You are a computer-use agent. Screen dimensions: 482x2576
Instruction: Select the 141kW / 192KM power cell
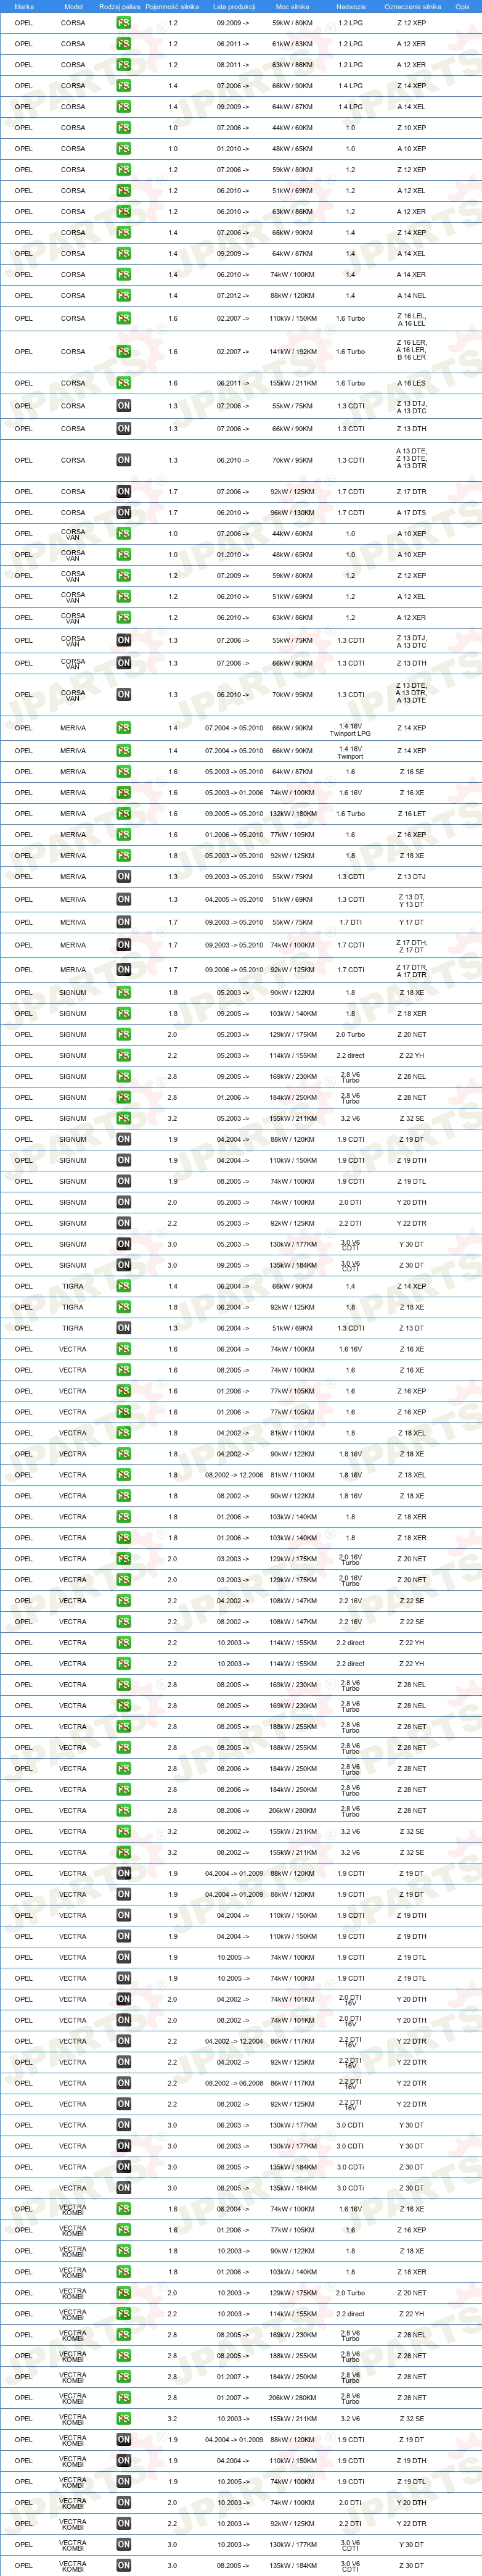coord(292,352)
